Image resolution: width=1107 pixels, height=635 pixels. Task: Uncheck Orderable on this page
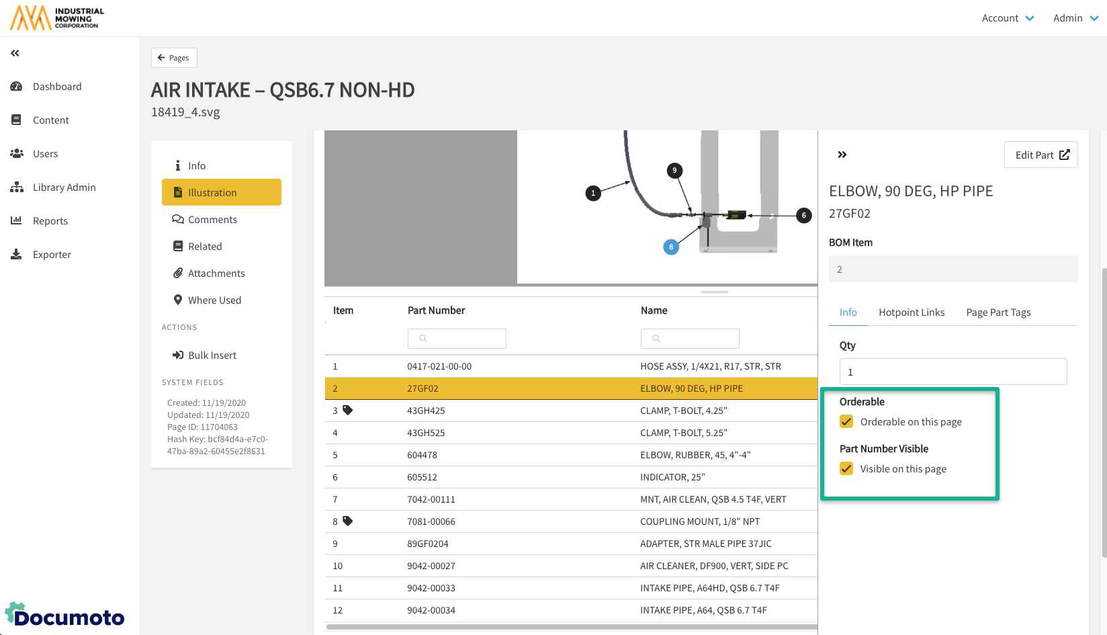tap(846, 421)
